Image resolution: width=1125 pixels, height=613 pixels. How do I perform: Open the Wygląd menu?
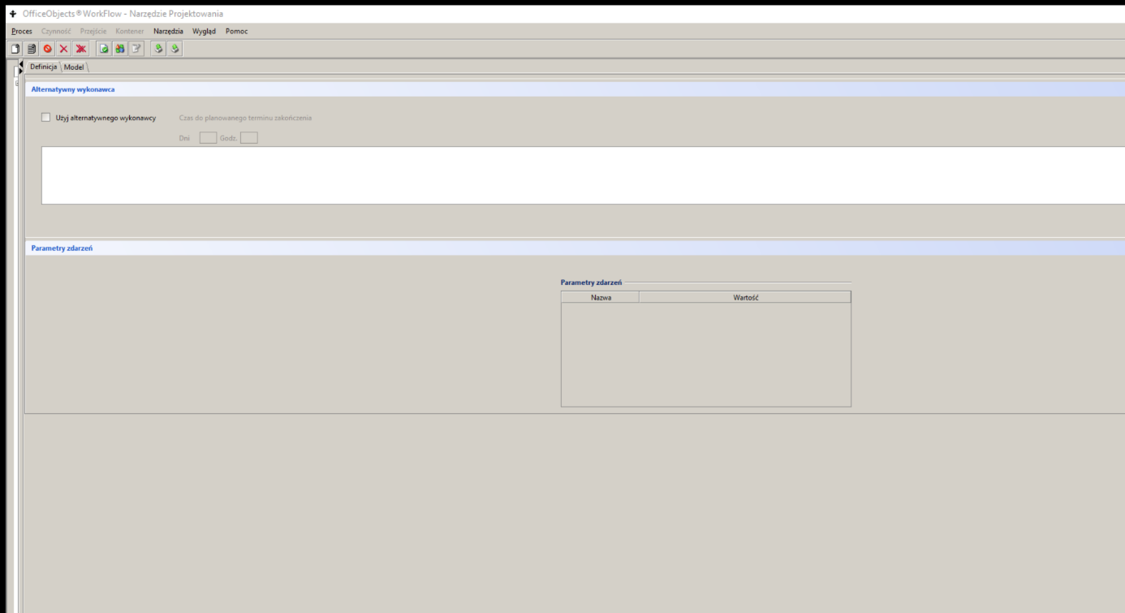click(x=204, y=31)
